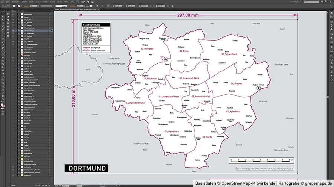Open the Fenster menu
334x187 pixels.
coord(59,2)
